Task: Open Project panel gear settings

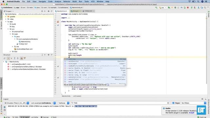Action: coord(49,11)
